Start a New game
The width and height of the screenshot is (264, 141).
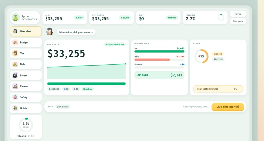[238, 21]
